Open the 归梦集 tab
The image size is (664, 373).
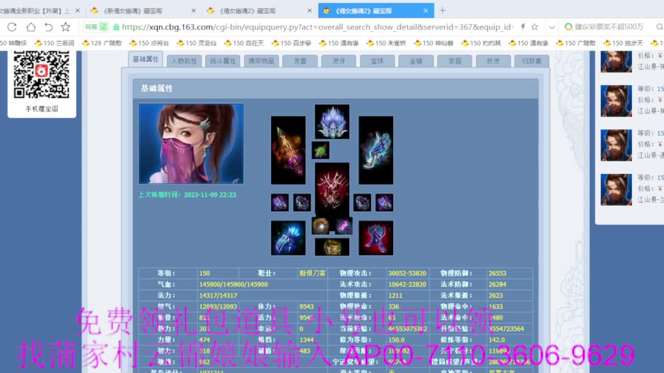click(532, 61)
